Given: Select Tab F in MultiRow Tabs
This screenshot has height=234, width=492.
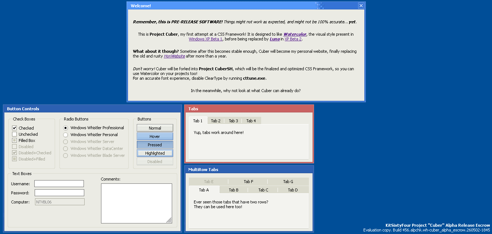Looking at the screenshot, I should point(248,182).
